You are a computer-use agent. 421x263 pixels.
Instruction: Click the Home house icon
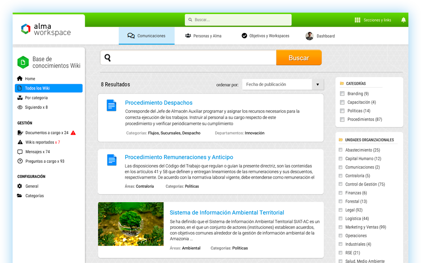click(20, 78)
